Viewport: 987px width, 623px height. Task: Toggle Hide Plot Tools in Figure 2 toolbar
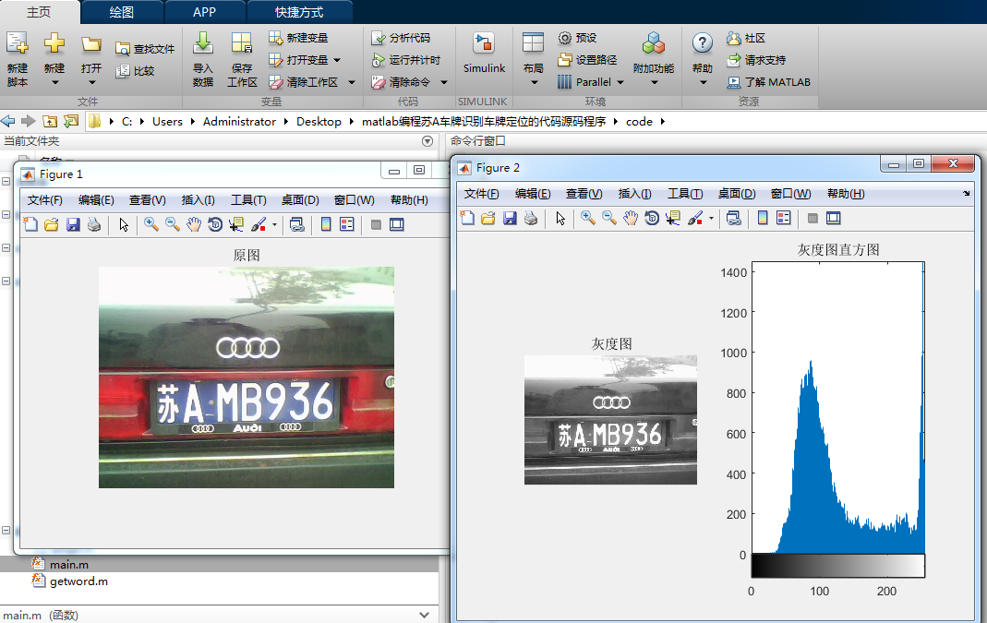pos(812,219)
